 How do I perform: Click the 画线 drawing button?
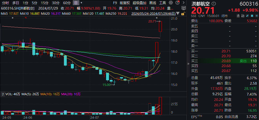point(153,3)
